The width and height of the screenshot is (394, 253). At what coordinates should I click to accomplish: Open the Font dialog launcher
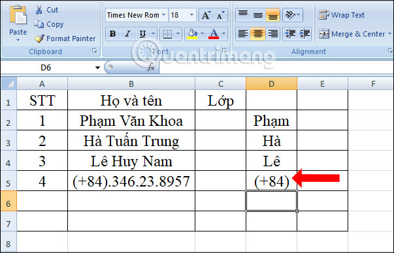click(x=224, y=51)
